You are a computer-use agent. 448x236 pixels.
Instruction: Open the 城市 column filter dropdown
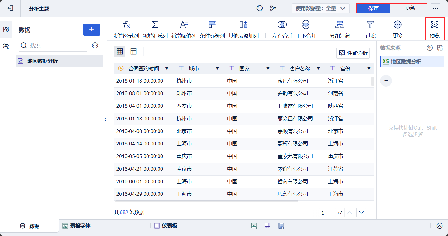217,68
